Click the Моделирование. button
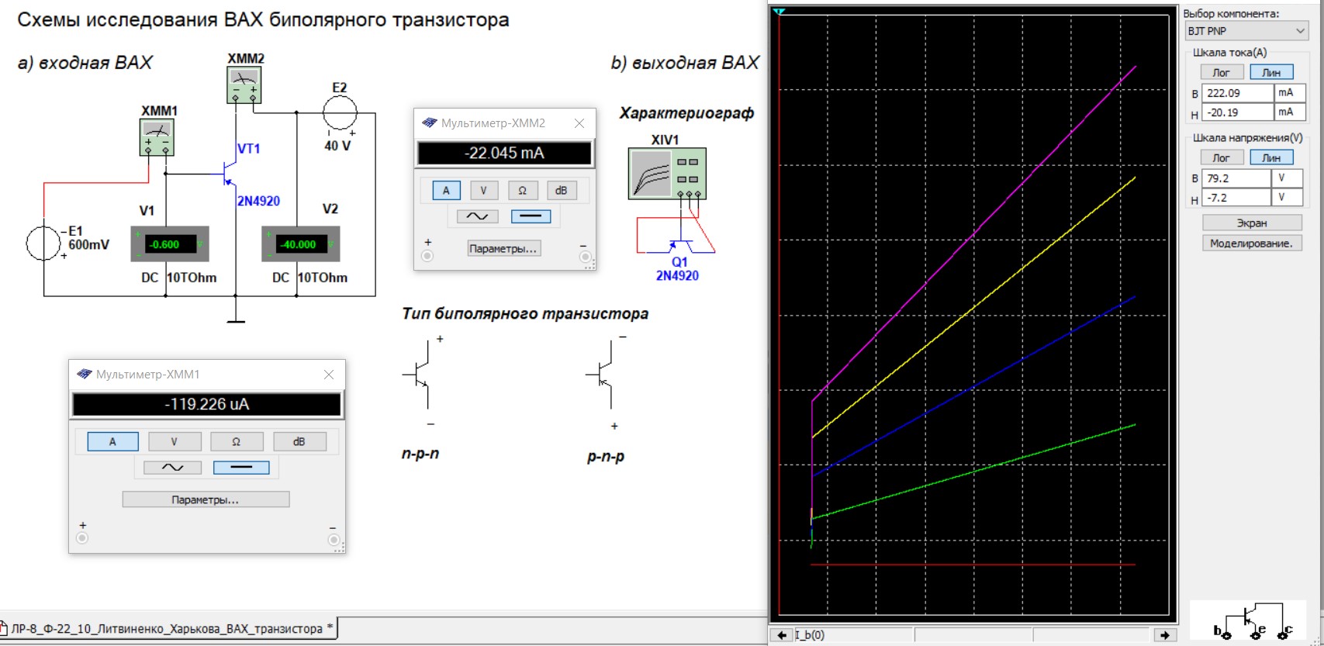Image resolution: width=1324 pixels, height=646 pixels. click(x=1252, y=243)
